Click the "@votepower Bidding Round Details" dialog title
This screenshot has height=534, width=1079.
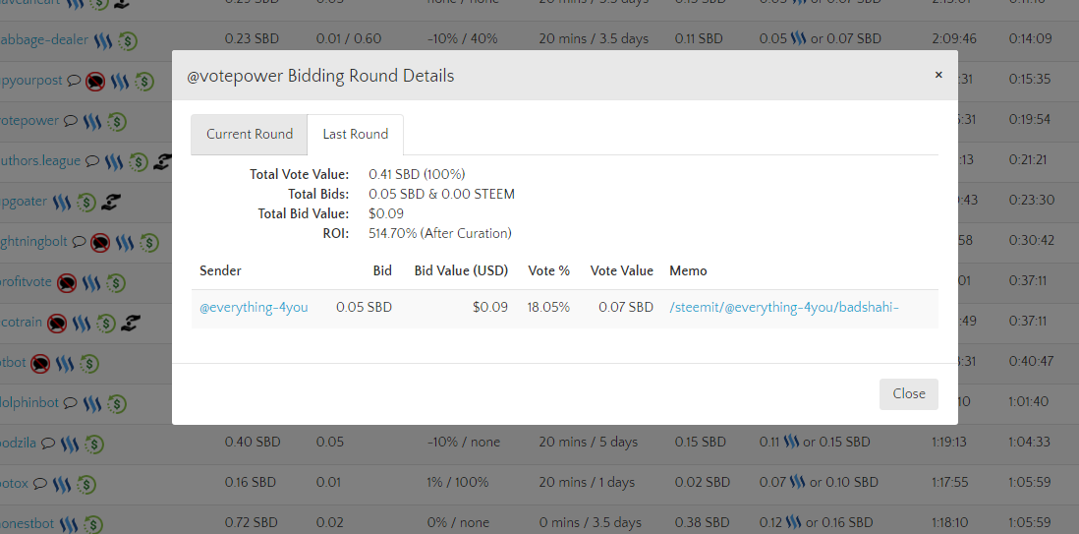320,76
